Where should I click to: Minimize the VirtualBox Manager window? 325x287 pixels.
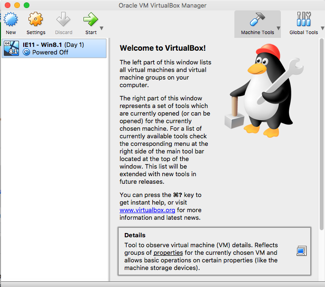click(x=16, y=5)
